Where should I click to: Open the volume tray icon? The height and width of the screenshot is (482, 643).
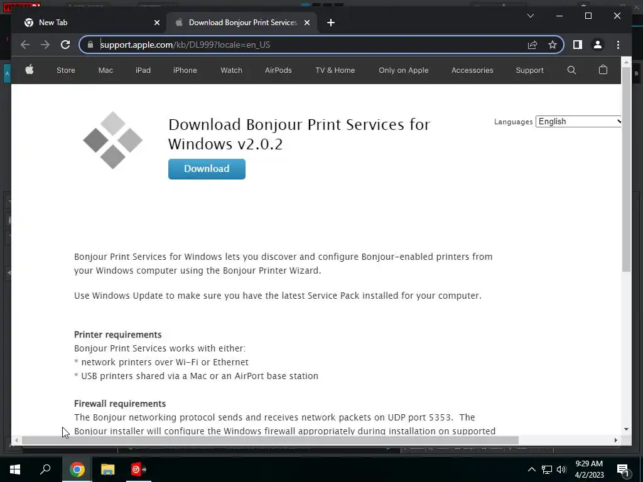[561, 469]
